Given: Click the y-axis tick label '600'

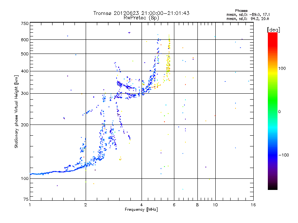Looking at the screenshot, I should [x=25, y=40].
